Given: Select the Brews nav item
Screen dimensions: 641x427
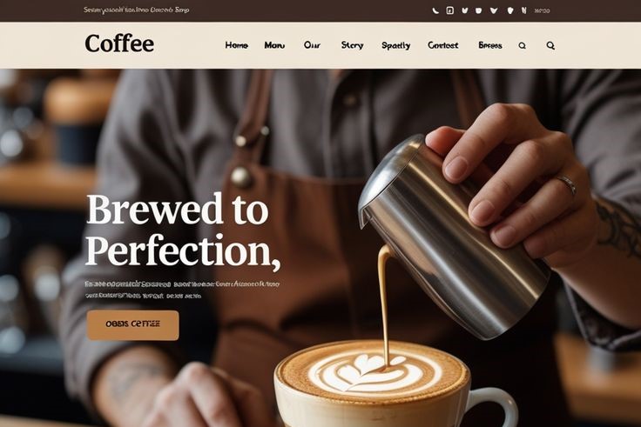Looking at the screenshot, I should pyautogui.click(x=490, y=45).
